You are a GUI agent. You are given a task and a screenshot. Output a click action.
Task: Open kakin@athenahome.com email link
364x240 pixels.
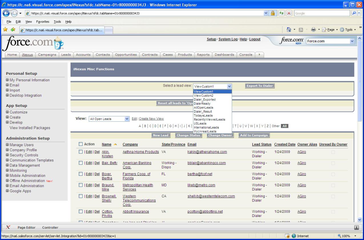207,152
